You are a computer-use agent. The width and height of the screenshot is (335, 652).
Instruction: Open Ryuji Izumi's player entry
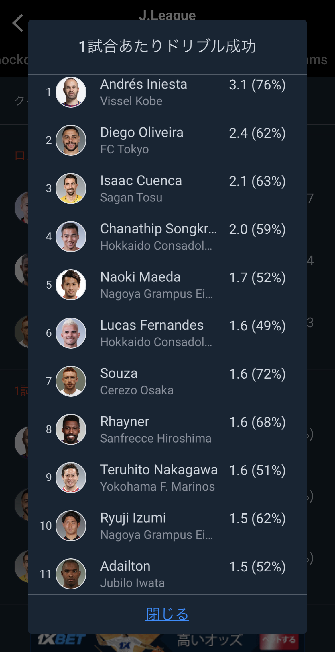pos(133,518)
